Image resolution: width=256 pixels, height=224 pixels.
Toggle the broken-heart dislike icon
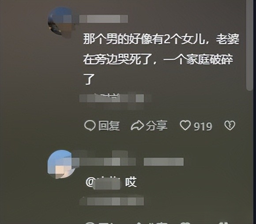pos(230,126)
